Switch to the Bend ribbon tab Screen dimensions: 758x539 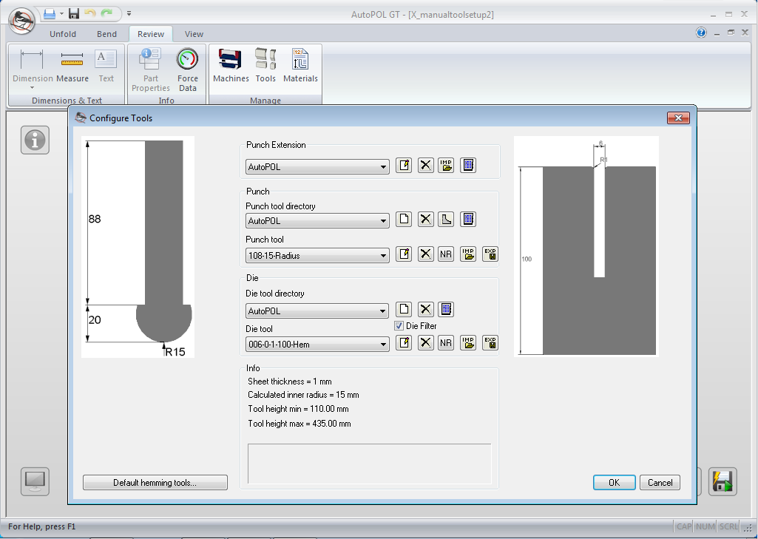click(106, 34)
